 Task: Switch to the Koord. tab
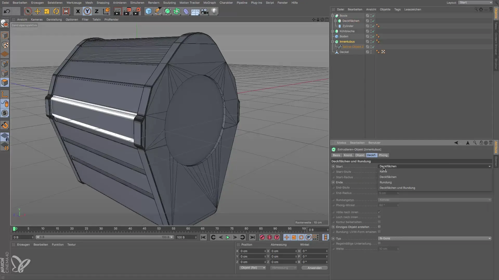348,155
